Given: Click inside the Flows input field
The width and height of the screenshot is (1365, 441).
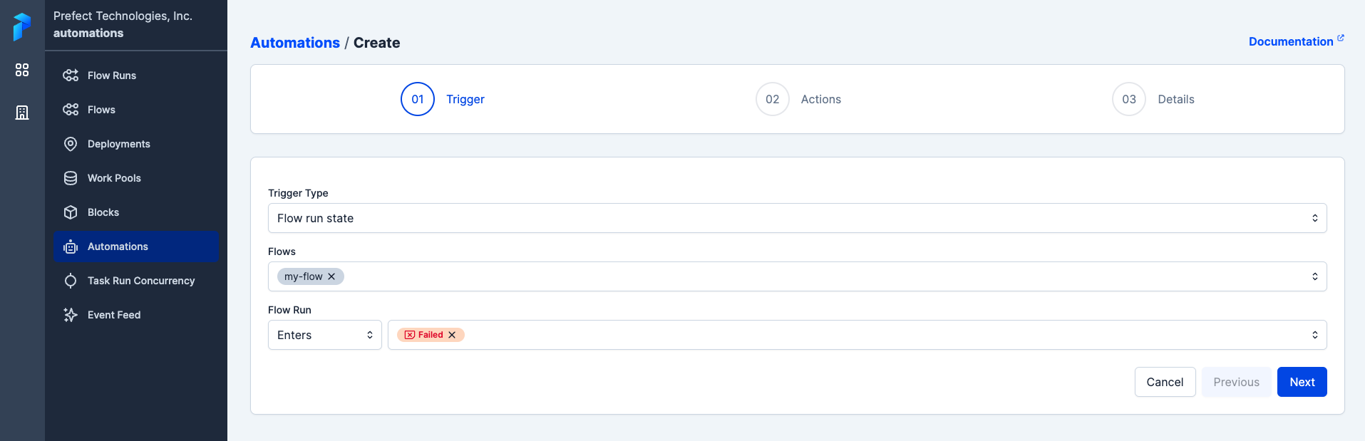Looking at the screenshot, I should coord(797,276).
